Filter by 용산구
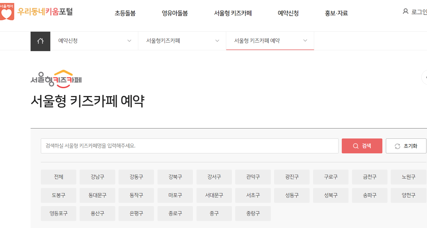 click(x=97, y=213)
